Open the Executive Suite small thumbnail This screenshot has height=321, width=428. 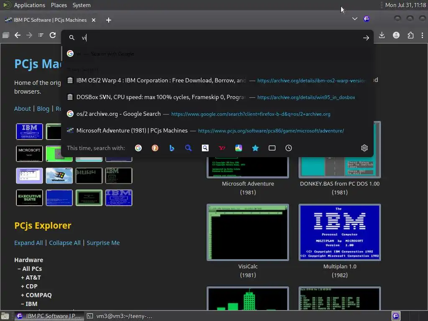pos(30,198)
